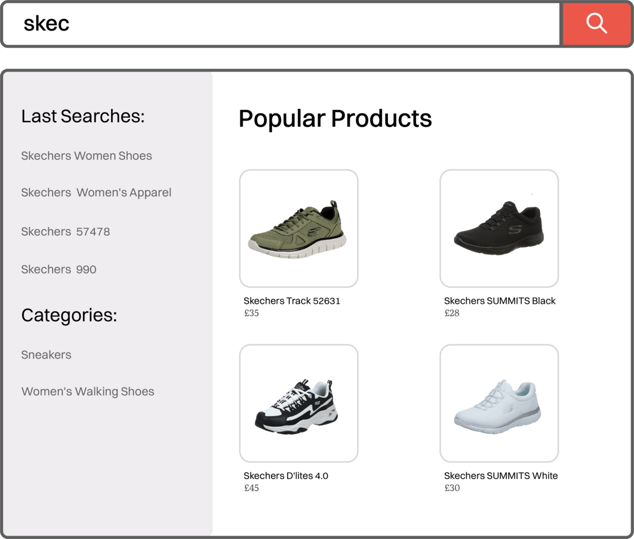Click the "Skechers D'lites 4.0" product title

click(286, 476)
